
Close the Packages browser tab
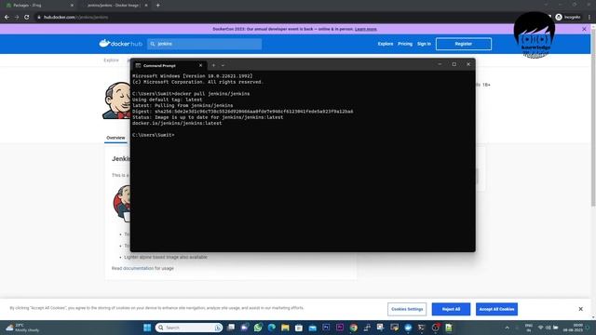pos(72,6)
